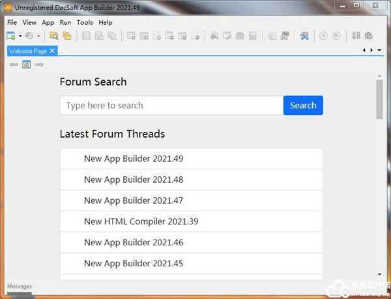391x299 pixels.
Task: Click the Open app folder search icon
Action: coord(54,36)
